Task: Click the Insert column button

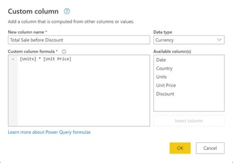Action: click(x=189, y=121)
